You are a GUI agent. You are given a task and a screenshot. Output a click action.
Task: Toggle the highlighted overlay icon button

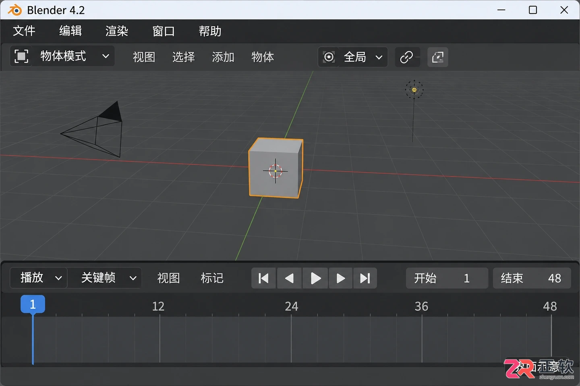438,57
